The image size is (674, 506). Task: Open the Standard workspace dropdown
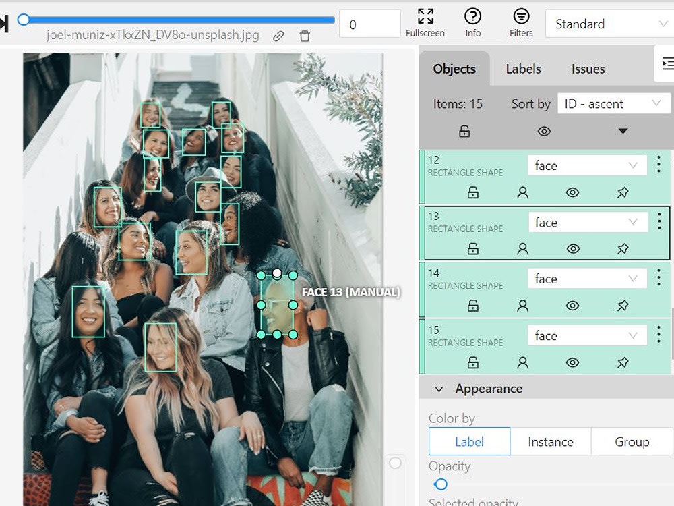607,24
